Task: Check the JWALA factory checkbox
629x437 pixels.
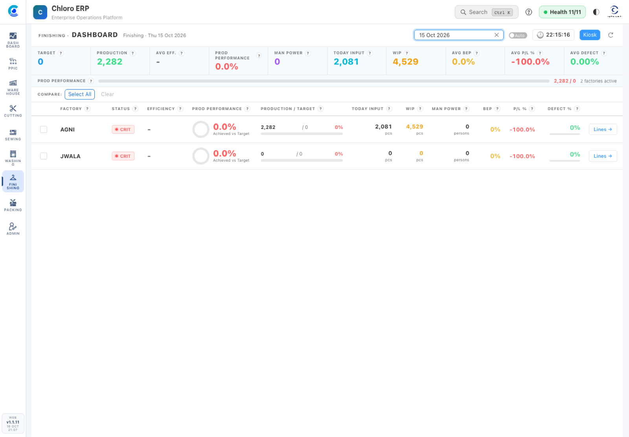Action: tap(44, 156)
